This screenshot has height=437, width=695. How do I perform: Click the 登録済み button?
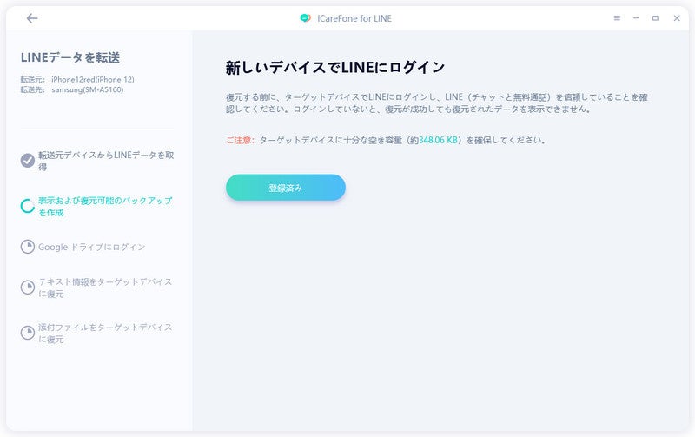(x=286, y=188)
